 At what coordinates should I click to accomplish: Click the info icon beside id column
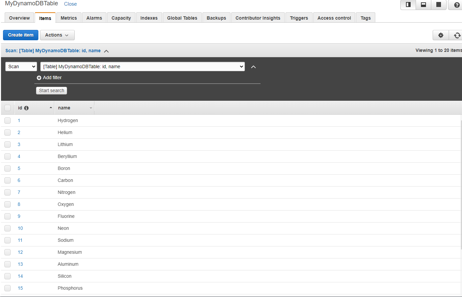tap(26, 108)
